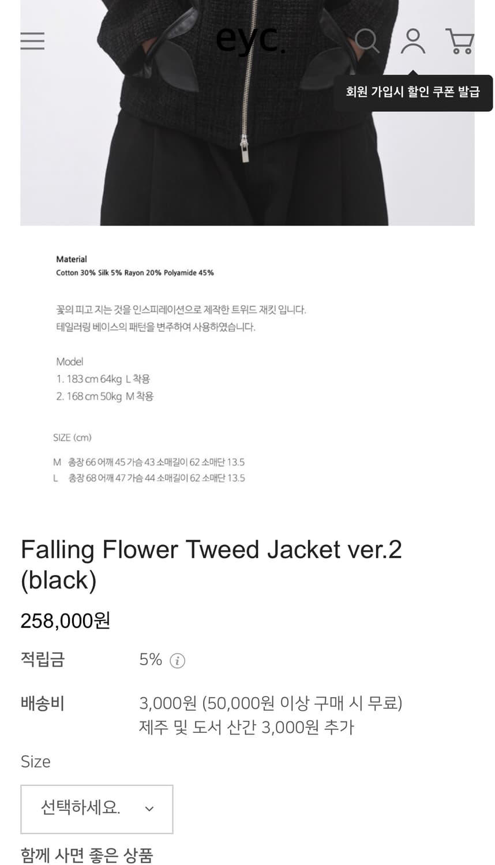Open the Size 선택하세요 dropdown
Image resolution: width=495 pixels, height=865 pixels.
tap(96, 808)
